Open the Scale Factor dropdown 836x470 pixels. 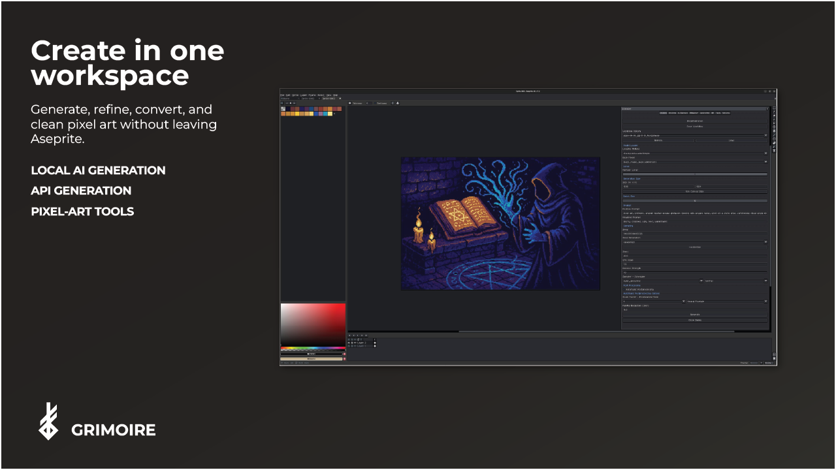pyautogui.click(x=654, y=302)
